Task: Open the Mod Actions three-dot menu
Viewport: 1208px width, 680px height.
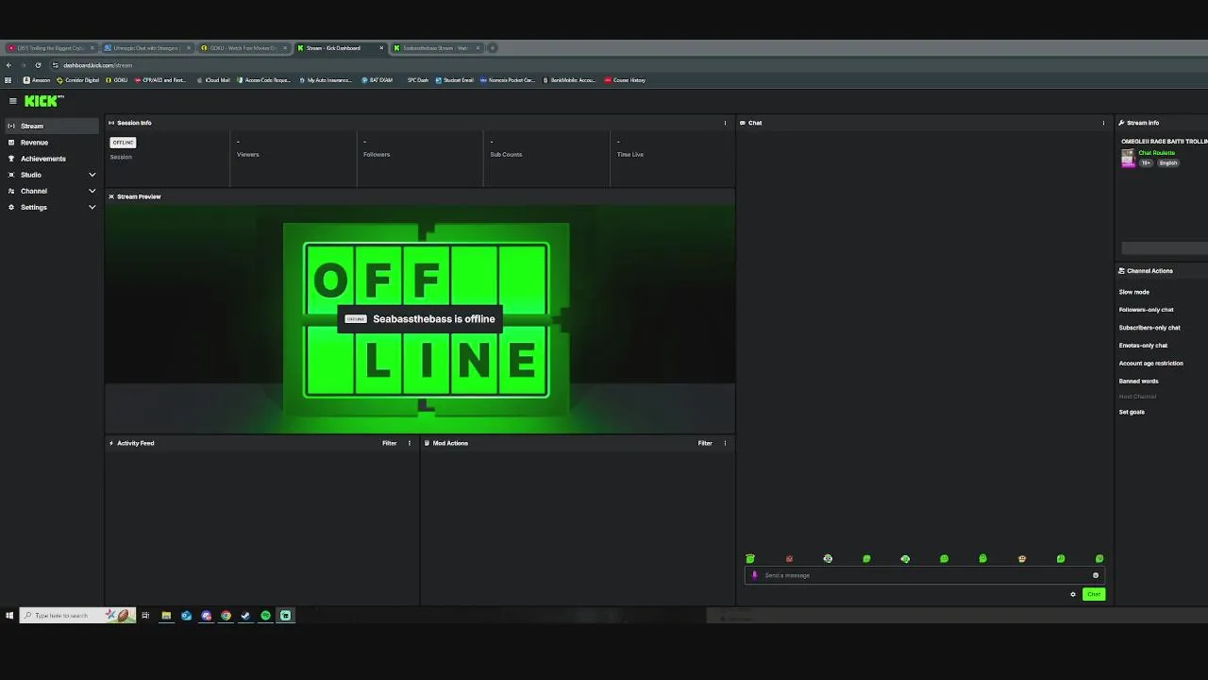Action: 725,443
